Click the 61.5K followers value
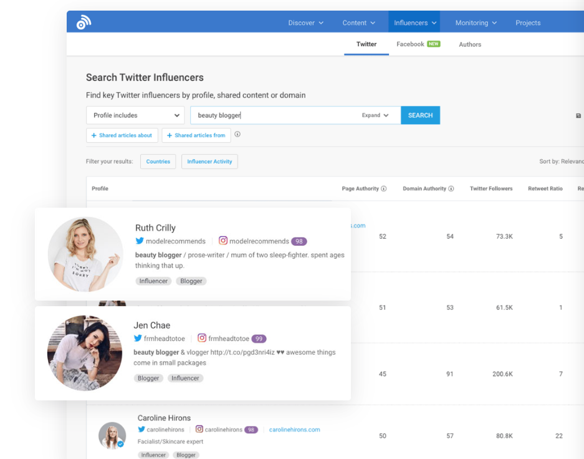Viewport: 584px width, 459px height. (x=504, y=307)
